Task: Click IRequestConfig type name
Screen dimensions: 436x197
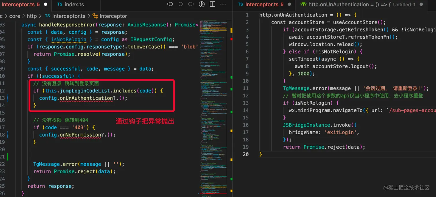Action: coord(152,39)
